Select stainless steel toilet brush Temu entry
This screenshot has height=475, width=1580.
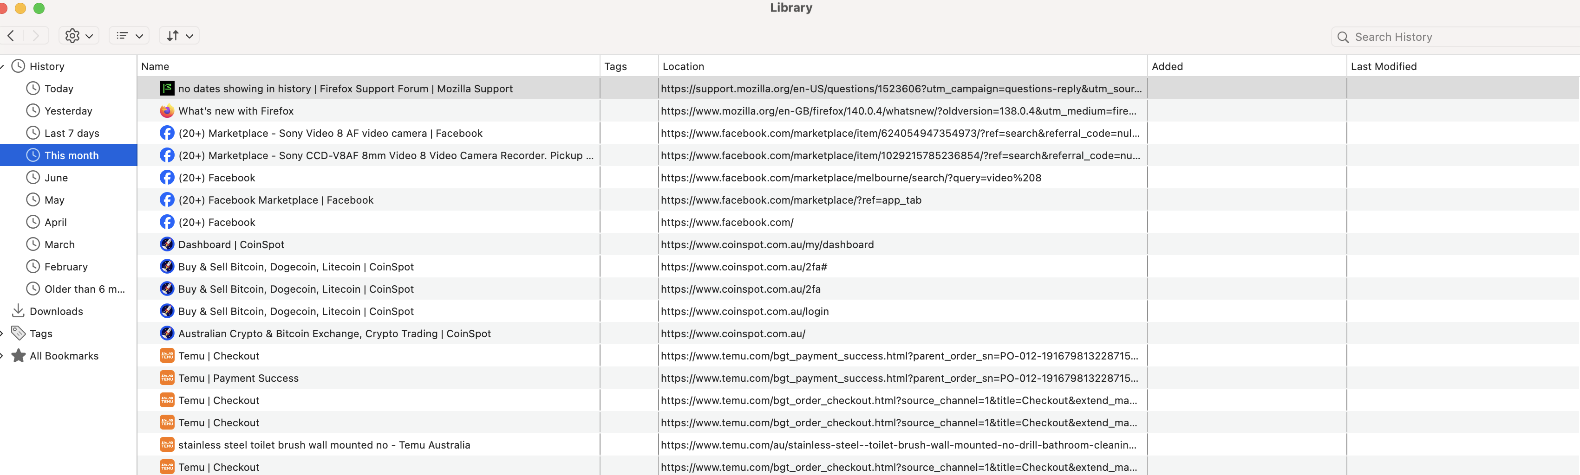pyautogui.click(x=324, y=445)
